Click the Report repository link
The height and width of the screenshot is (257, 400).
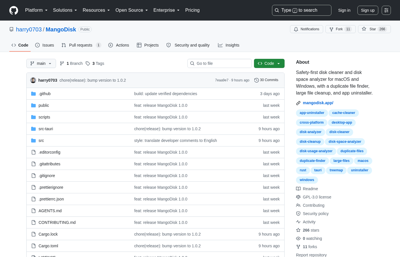pyautogui.click(x=311, y=255)
